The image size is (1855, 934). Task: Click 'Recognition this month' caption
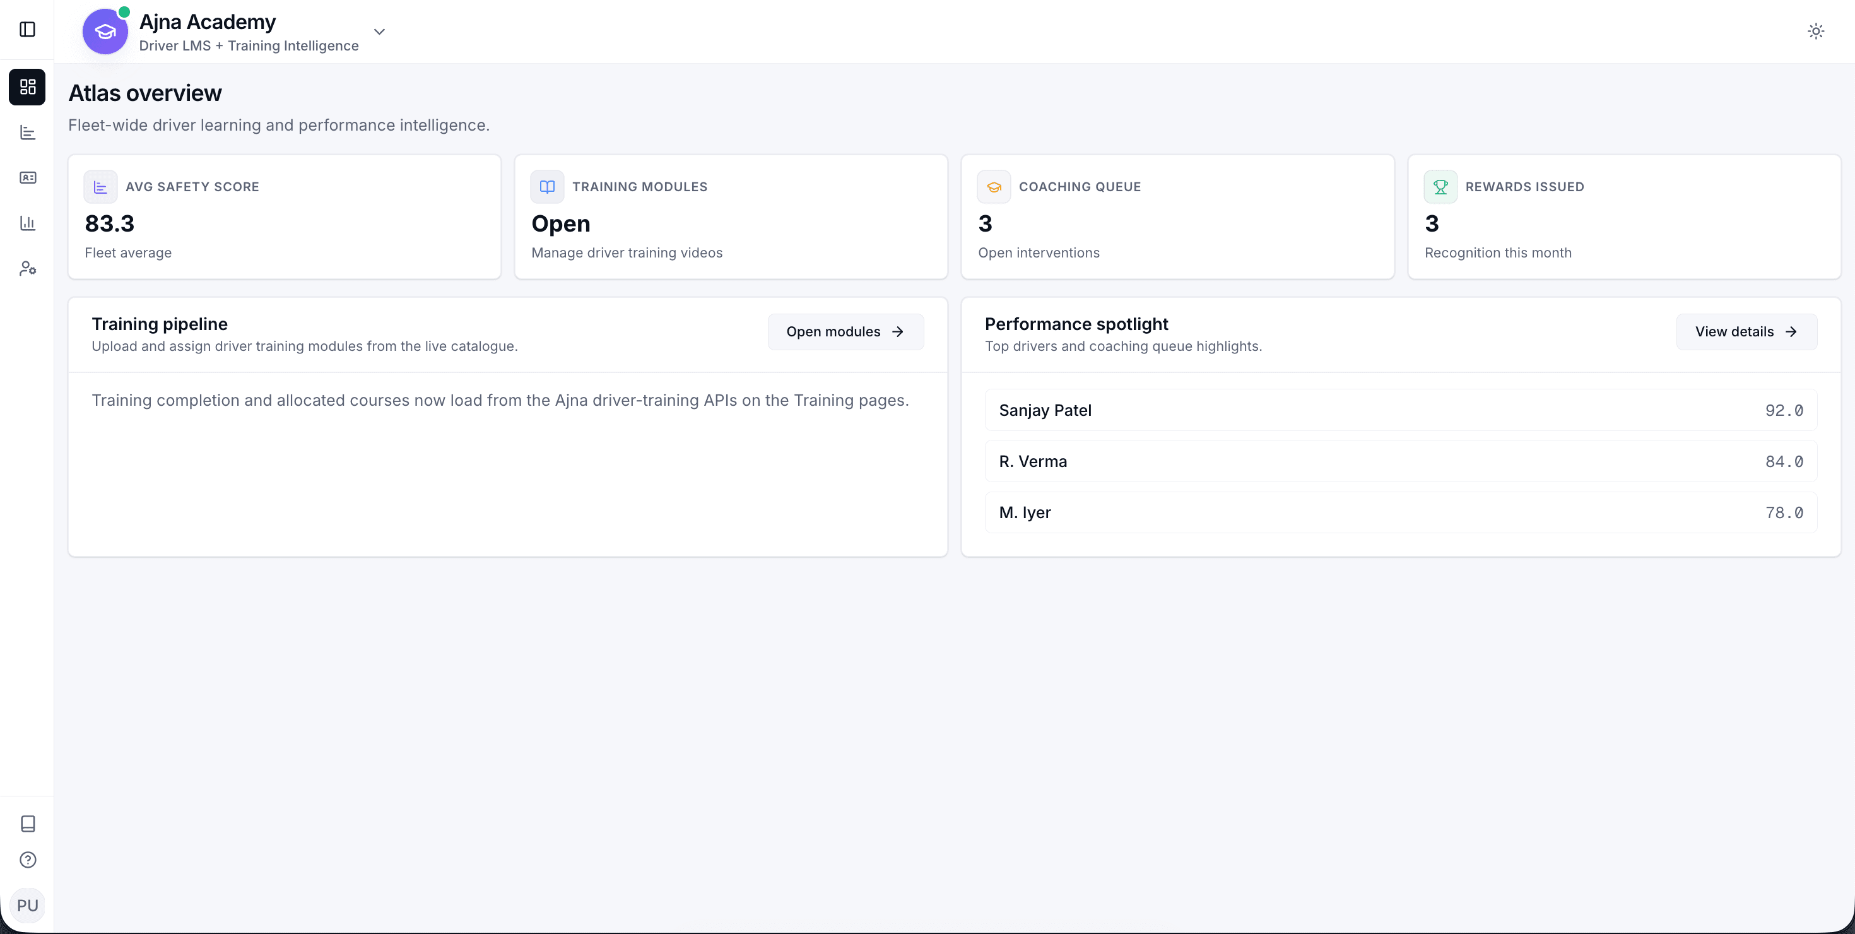[x=1498, y=253]
